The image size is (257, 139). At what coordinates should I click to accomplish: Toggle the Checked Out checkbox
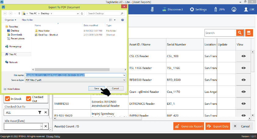[x=28, y=99]
